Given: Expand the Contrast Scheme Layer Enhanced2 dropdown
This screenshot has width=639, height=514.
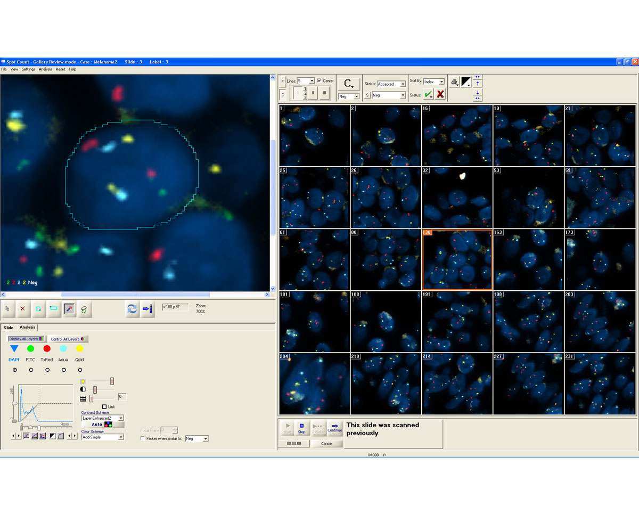Looking at the screenshot, I should pos(103,418).
